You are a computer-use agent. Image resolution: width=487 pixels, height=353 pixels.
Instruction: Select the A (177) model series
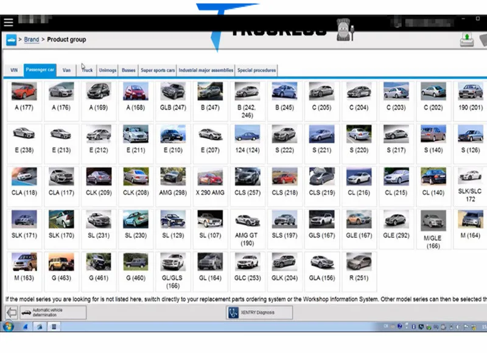click(24, 100)
